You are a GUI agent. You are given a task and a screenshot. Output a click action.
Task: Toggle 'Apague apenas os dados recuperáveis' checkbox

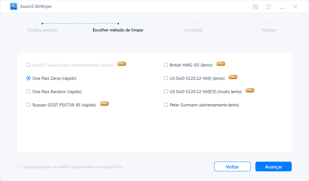point(19,167)
